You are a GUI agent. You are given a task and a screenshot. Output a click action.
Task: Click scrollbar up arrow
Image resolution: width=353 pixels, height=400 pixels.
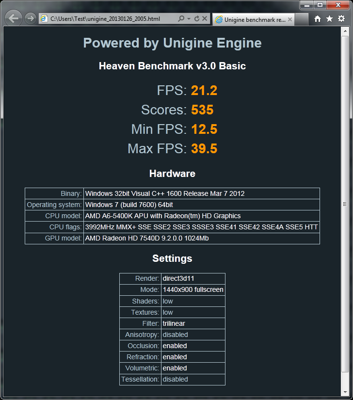pyautogui.click(x=345, y=31)
